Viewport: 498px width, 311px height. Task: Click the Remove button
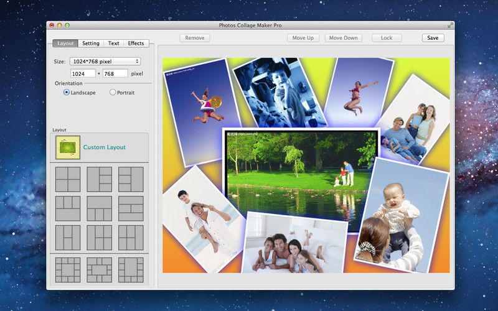click(x=195, y=38)
